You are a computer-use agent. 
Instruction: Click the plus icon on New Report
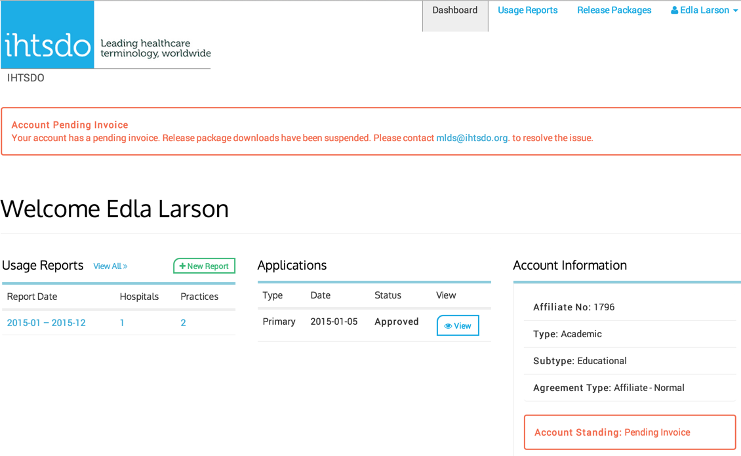click(x=182, y=266)
